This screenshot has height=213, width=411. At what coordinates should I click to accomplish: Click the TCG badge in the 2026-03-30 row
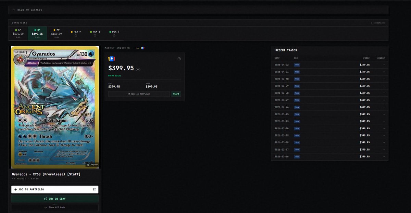tap(297, 79)
